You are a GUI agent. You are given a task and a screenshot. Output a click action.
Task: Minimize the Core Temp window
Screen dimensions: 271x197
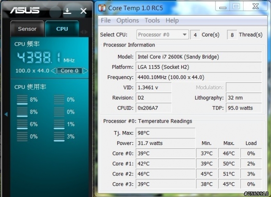[223, 7]
